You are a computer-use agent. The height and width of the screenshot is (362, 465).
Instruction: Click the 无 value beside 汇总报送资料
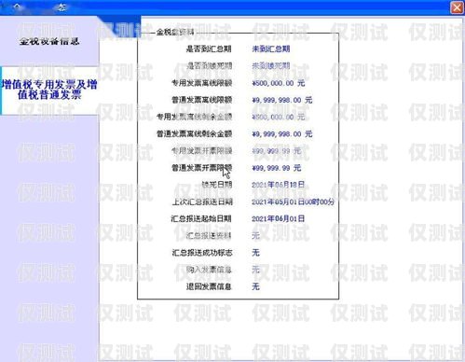pos(255,236)
